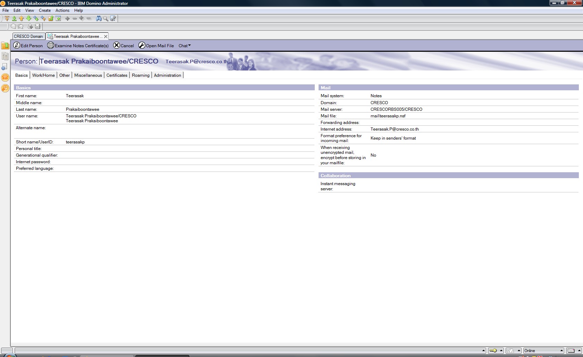Open the Chat dropdown in action bar

click(185, 46)
